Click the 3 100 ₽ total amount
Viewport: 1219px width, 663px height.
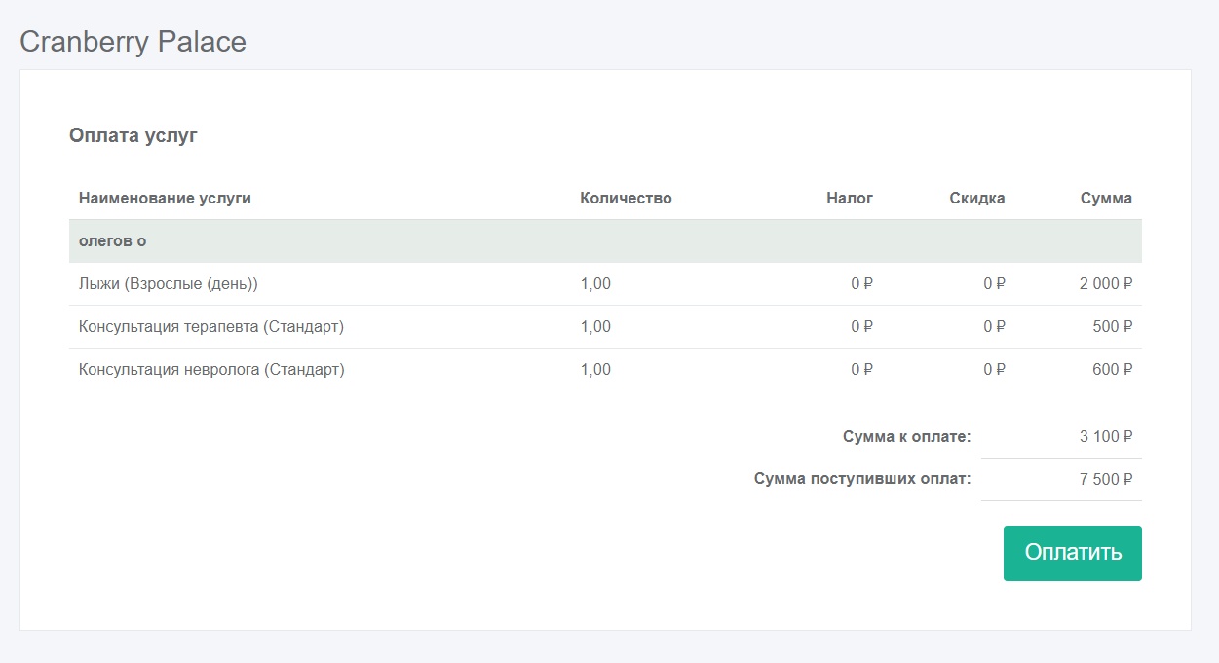point(1105,437)
